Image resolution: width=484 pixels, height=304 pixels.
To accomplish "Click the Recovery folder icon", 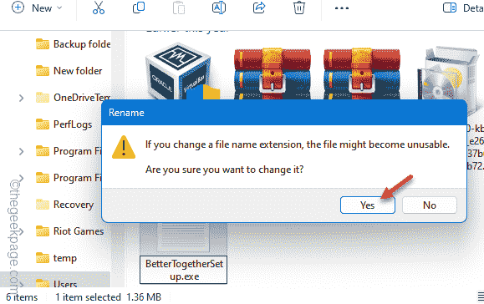I will point(43,205).
